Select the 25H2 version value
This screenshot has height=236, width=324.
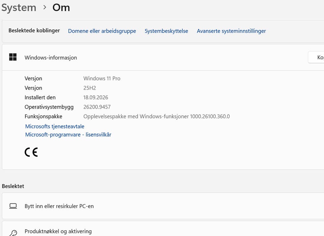point(90,88)
